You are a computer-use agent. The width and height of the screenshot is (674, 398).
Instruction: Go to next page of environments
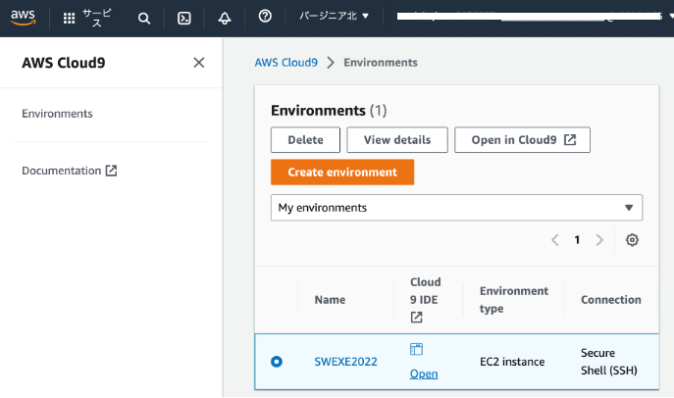click(599, 240)
